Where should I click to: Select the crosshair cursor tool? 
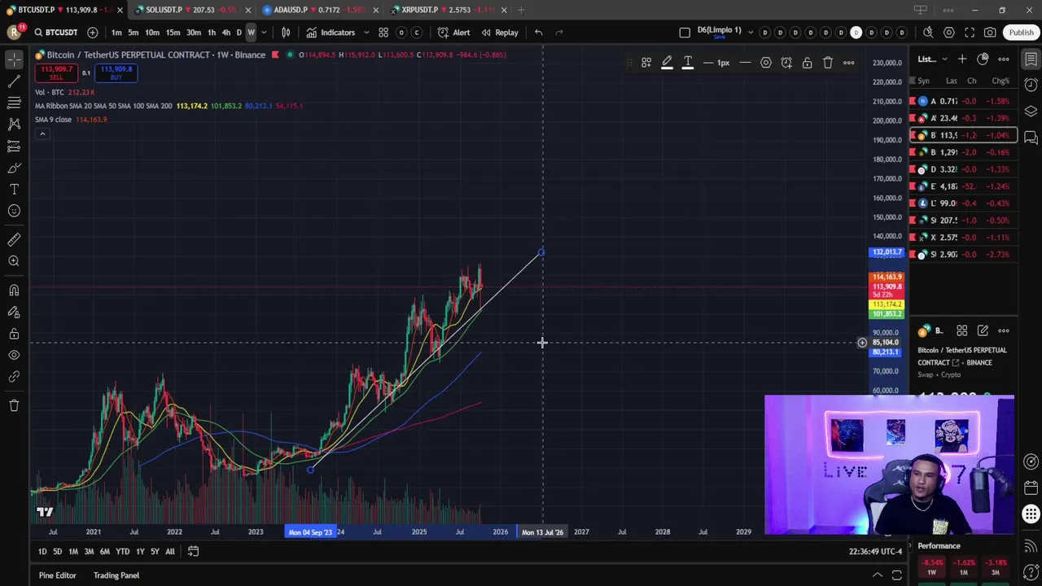[x=14, y=60]
